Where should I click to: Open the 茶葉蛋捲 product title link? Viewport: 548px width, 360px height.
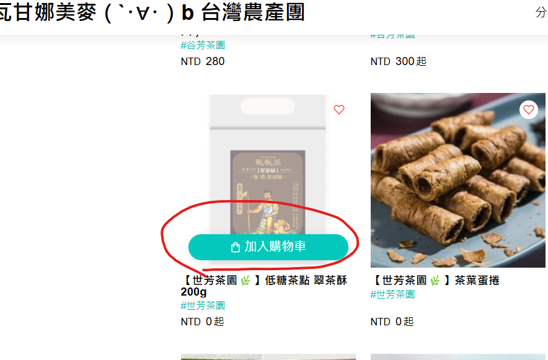(x=435, y=280)
